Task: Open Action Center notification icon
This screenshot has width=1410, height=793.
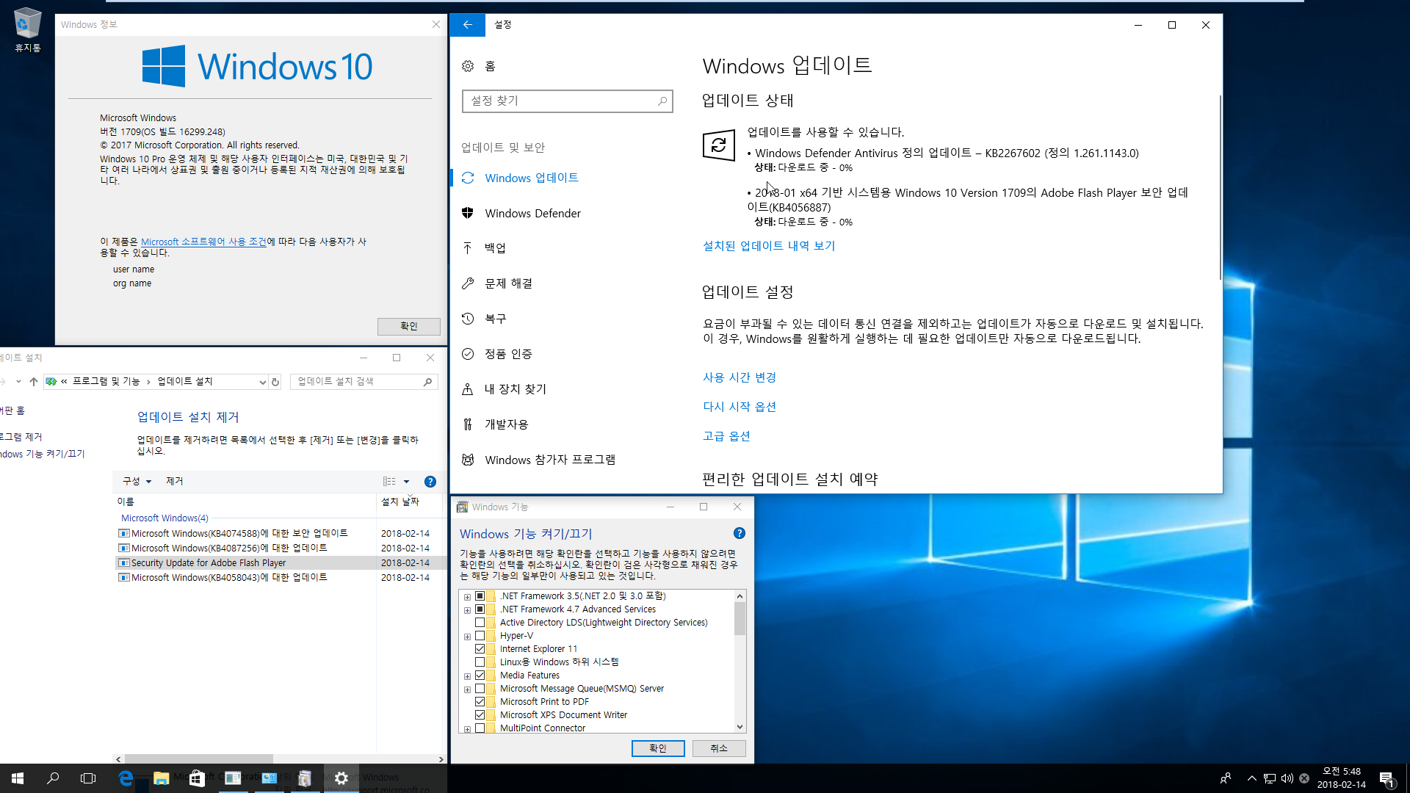Action: click(x=1386, y=778)
